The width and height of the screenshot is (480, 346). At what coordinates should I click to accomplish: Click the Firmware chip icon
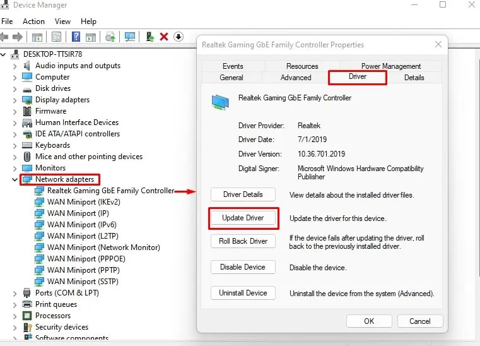pyautogui.click(x=27, y=111)
